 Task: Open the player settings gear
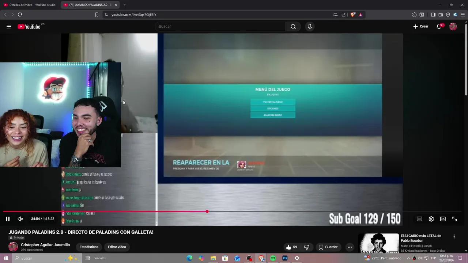click(431, 219)
